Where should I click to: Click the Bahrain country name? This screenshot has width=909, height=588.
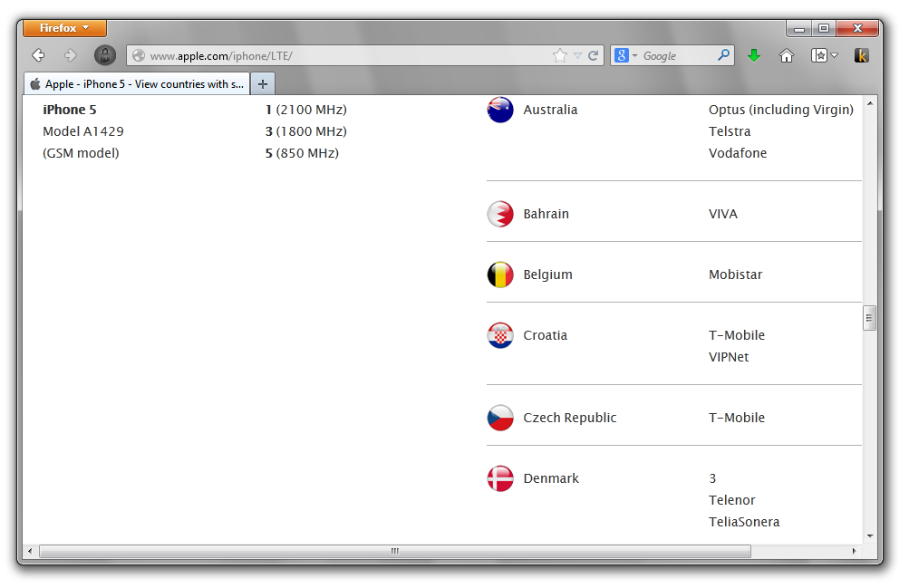pyautogui.click(x=546, y=214)
